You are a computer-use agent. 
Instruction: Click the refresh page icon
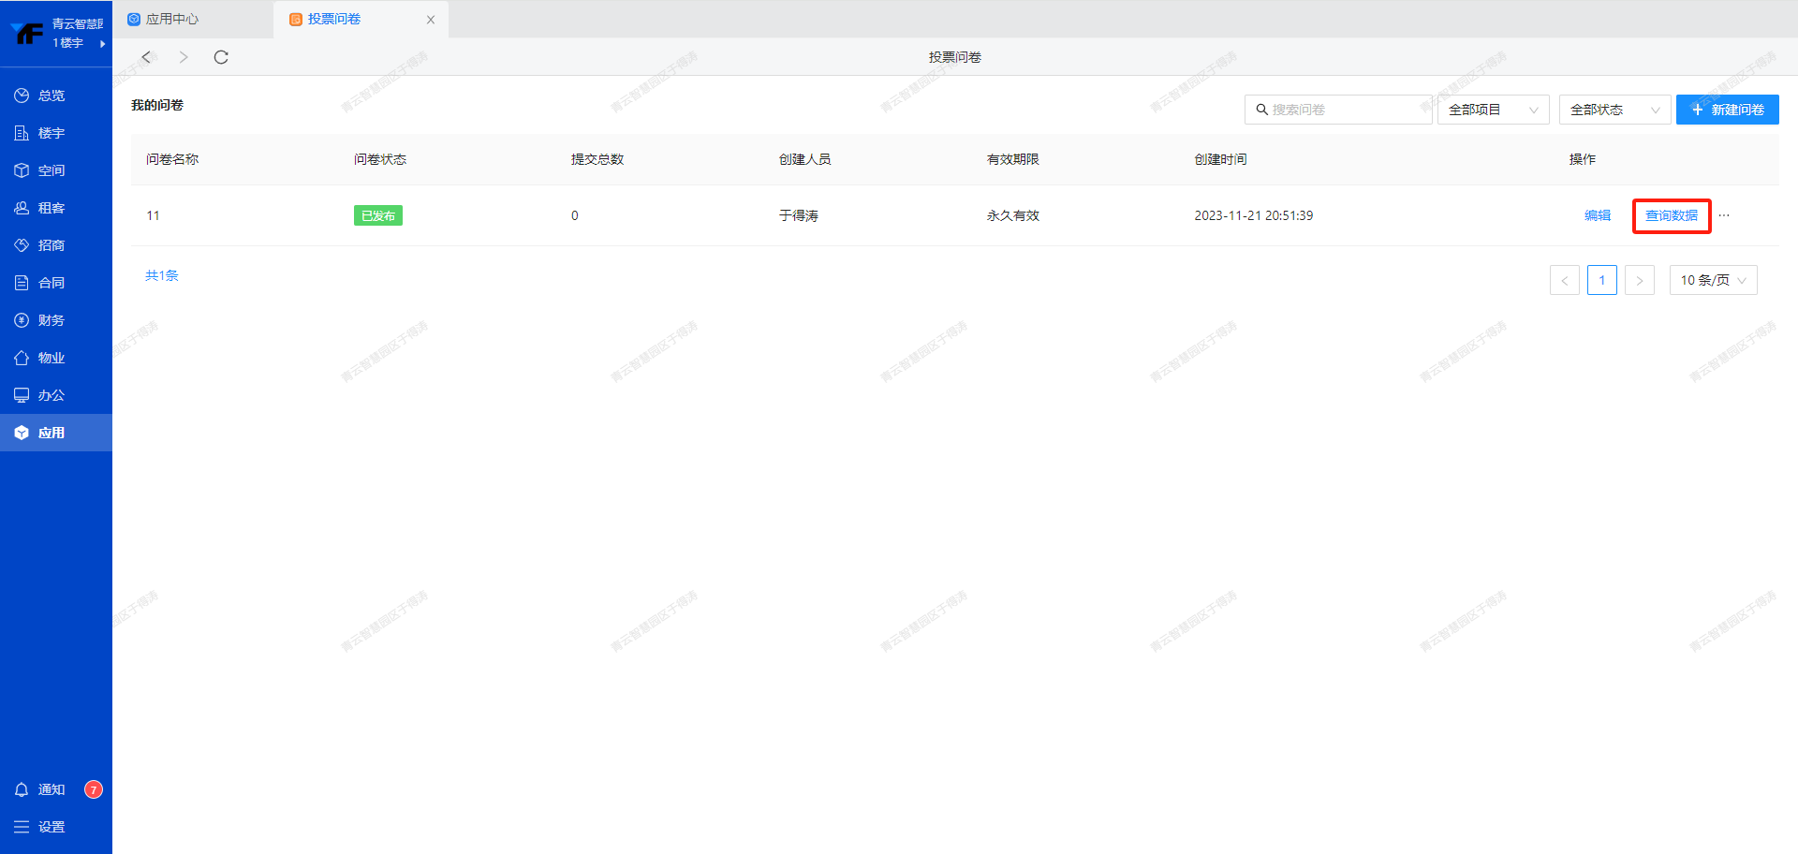click(221, 57)
